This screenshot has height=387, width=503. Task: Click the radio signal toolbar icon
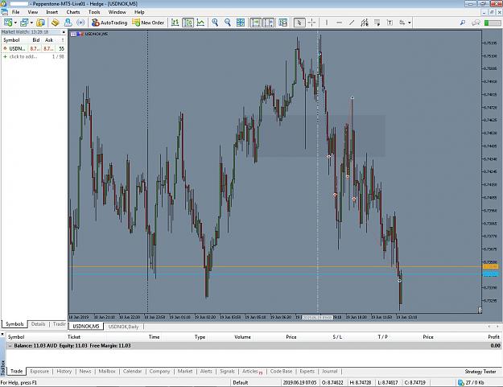tap(80, 23)
